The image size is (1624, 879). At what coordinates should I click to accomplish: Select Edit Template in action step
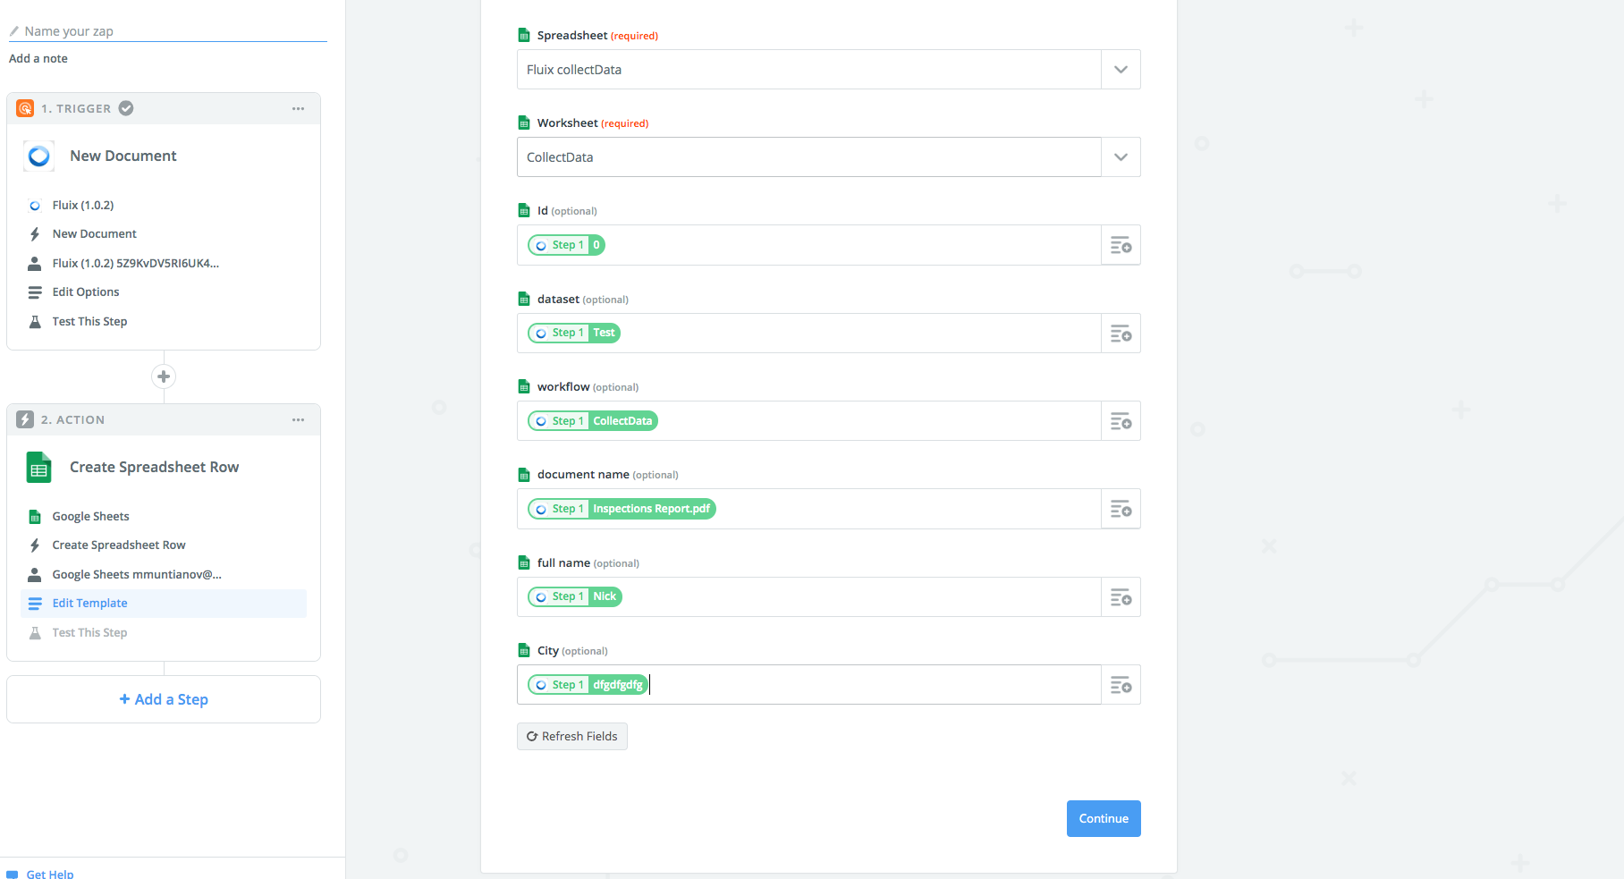point(89,604)
